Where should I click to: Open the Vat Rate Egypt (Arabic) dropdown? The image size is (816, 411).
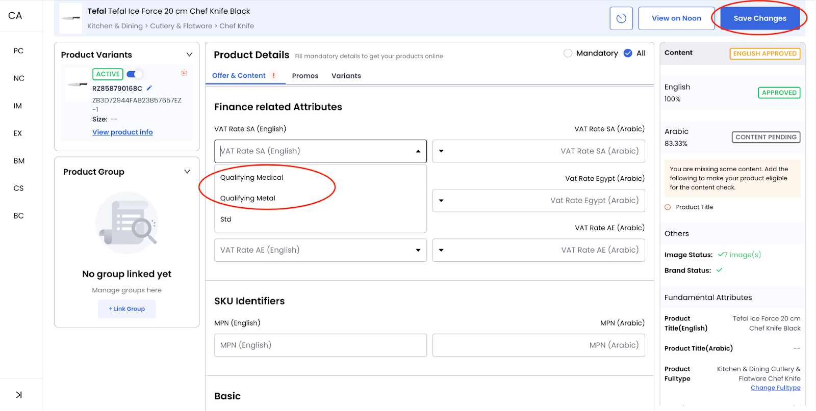[x=539, y=201]
